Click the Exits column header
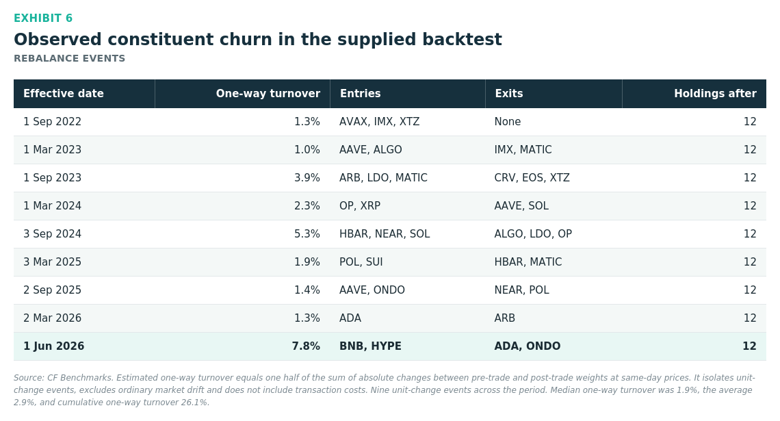Image resolution: width=780 pixels, height=421 pixels. [508, 94]
